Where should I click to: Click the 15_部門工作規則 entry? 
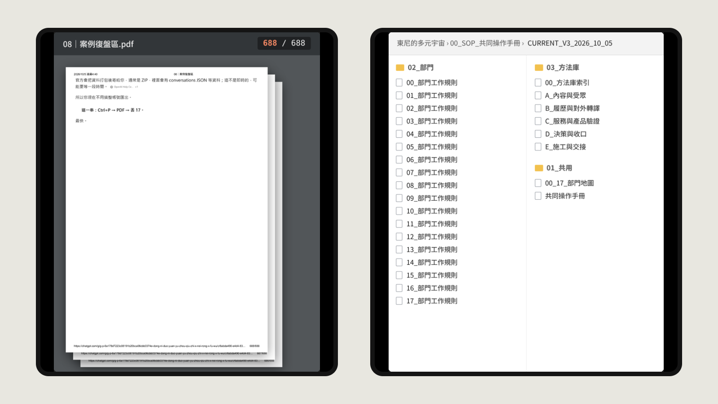point(432,275)
